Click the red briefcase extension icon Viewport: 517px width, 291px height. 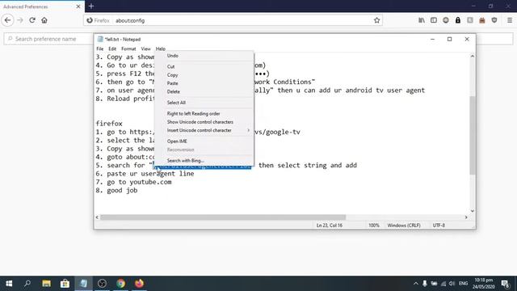click(482, 20)
